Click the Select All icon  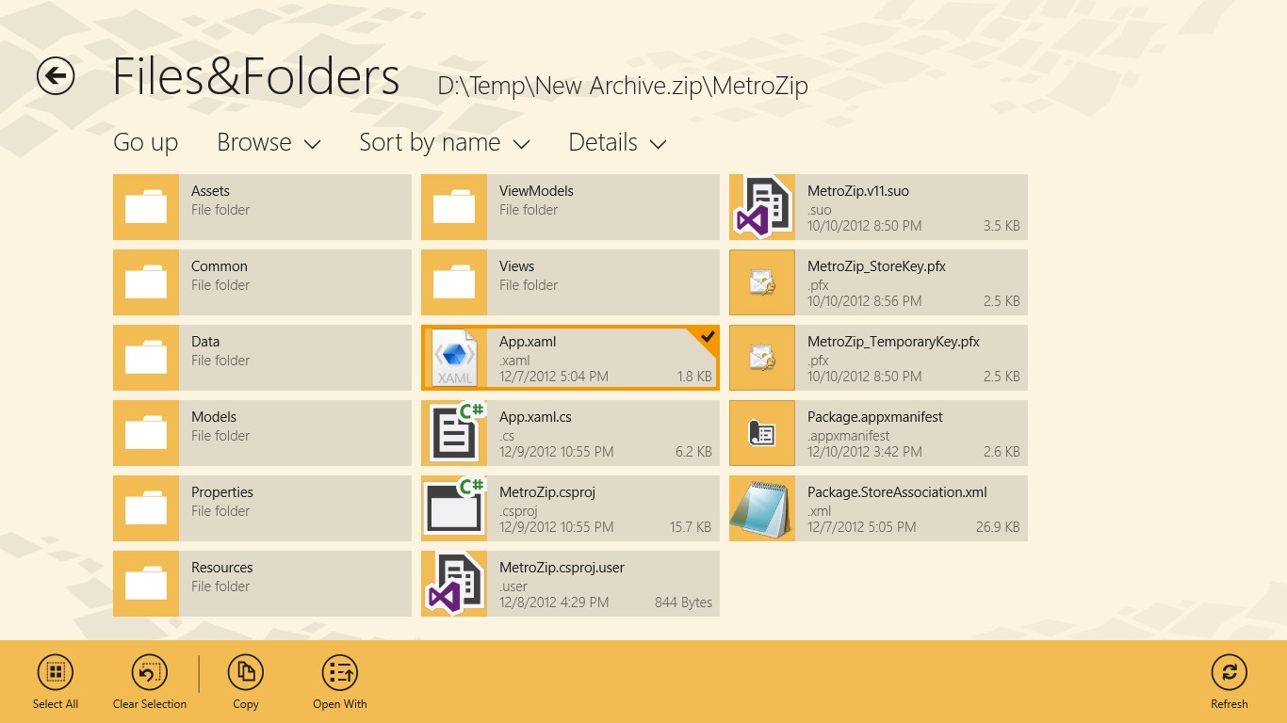click(56, 672)
